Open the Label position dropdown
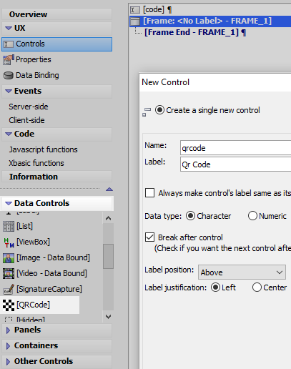 (x=242, y=272)
